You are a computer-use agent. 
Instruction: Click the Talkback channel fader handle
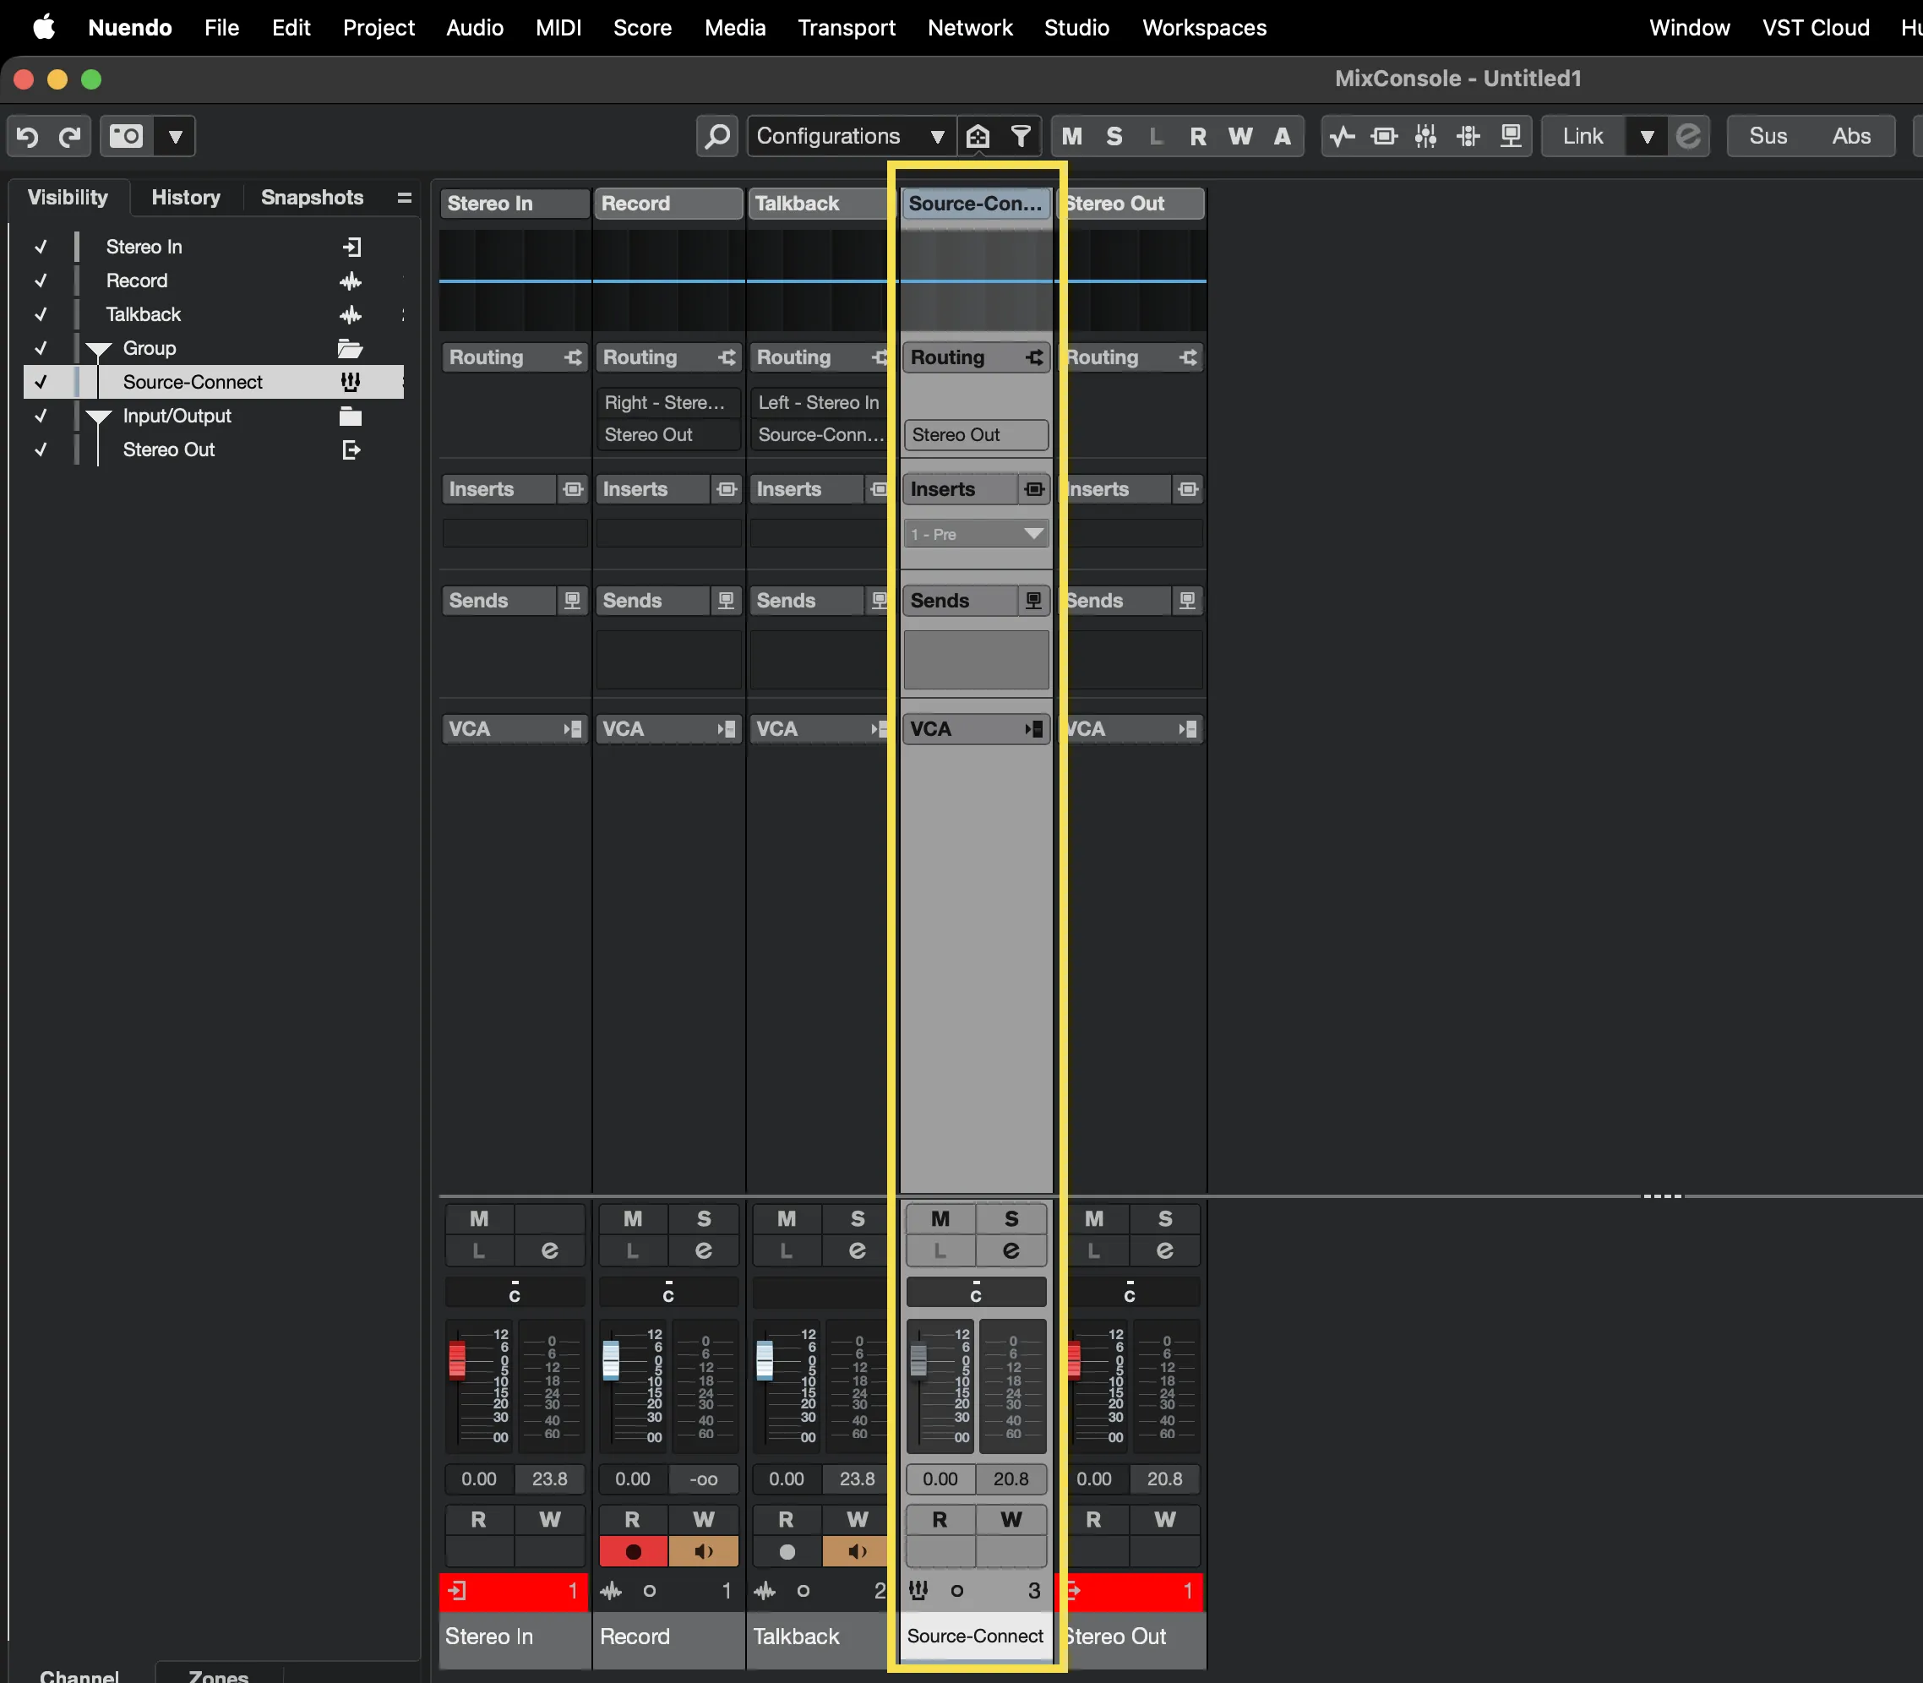pyautogui.click(x=765, y=1360)
